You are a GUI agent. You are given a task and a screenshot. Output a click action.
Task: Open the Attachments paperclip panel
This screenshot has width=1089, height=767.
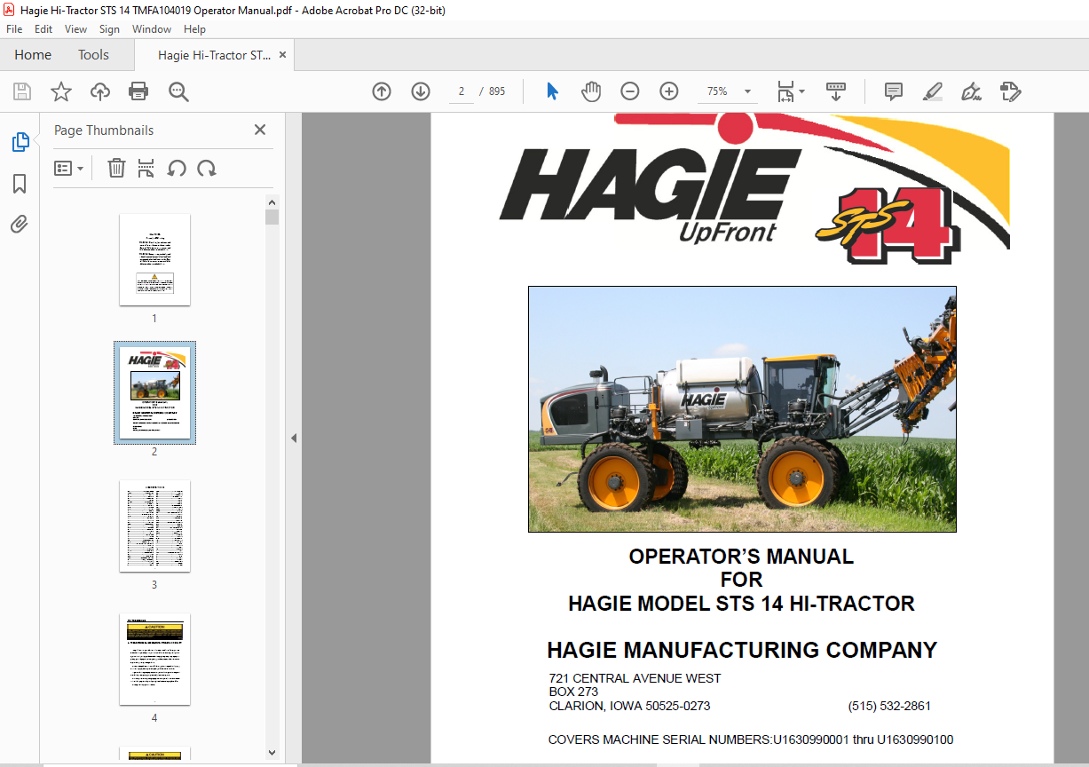20,225
